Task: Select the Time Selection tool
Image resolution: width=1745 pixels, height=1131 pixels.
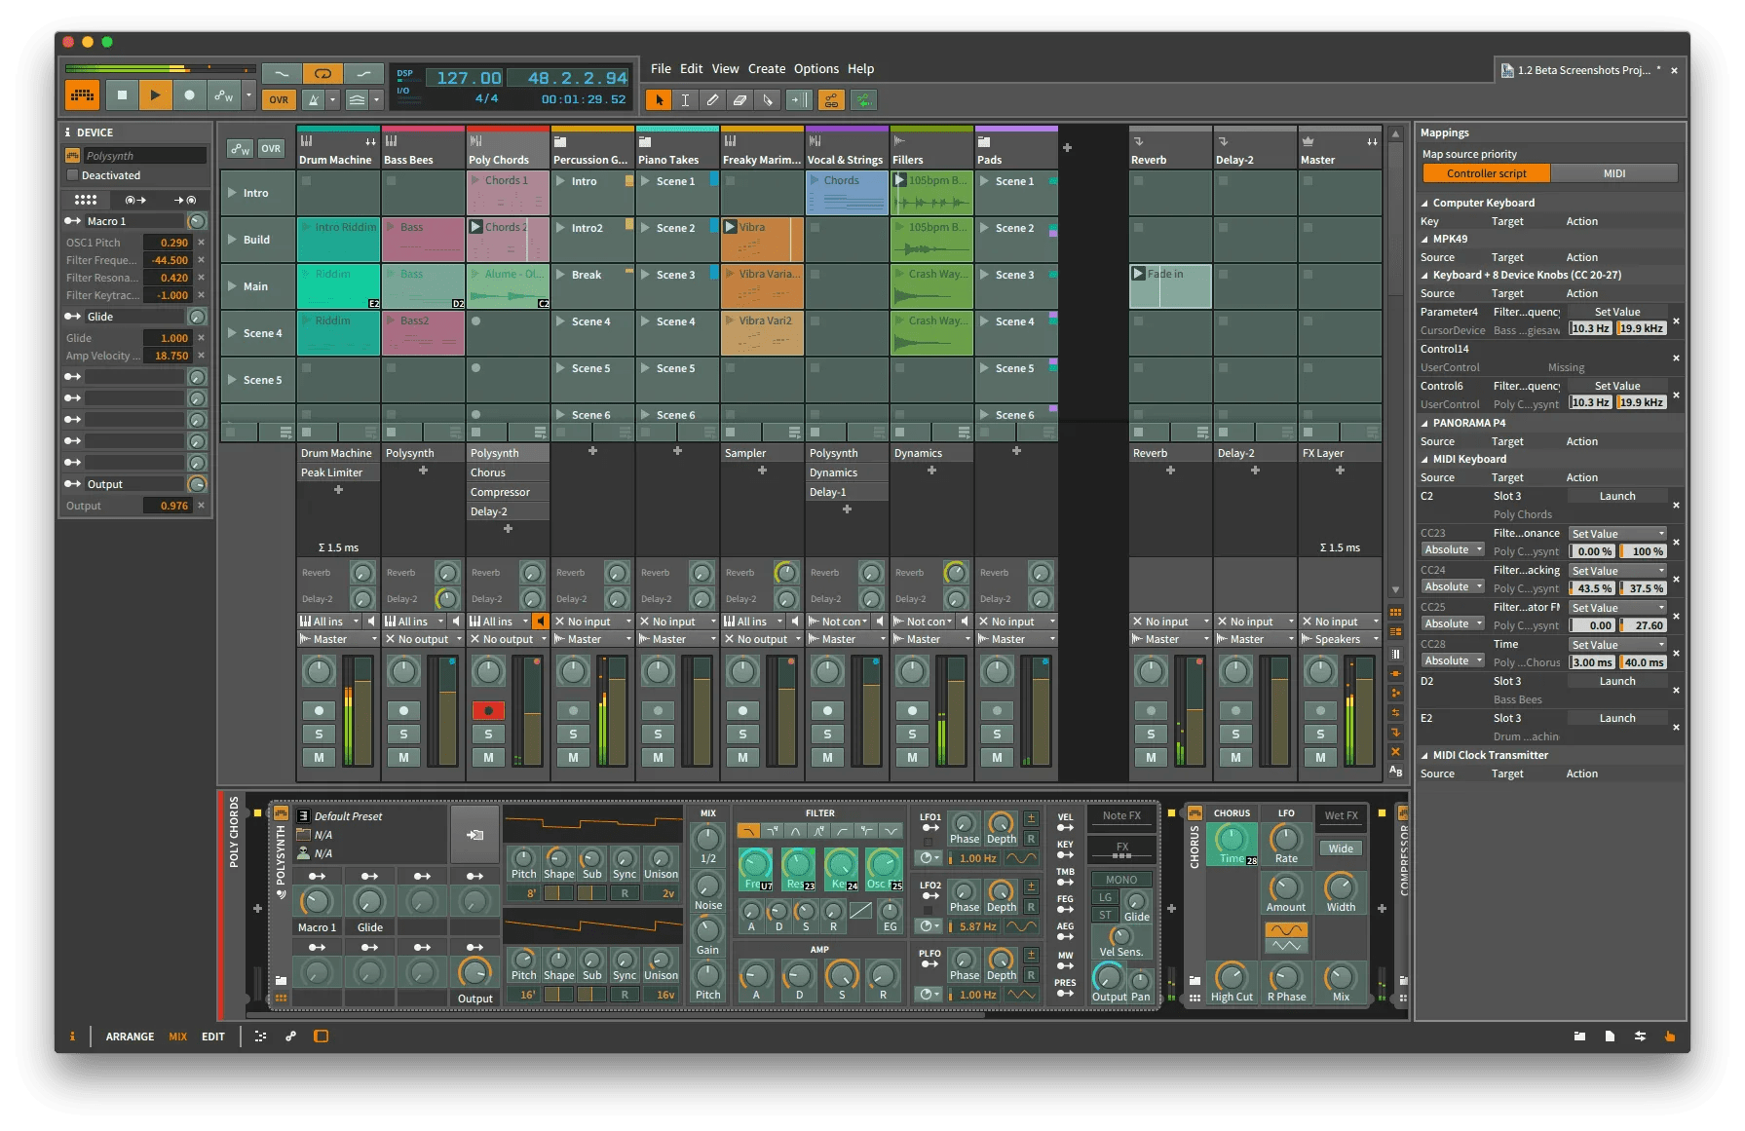Action: tap(685, 99)
